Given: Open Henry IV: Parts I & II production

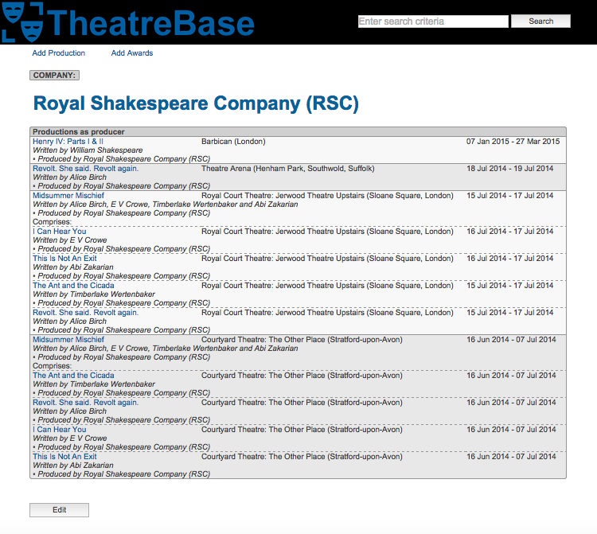Looking at the screenshot, I should [x=68, y=142].
